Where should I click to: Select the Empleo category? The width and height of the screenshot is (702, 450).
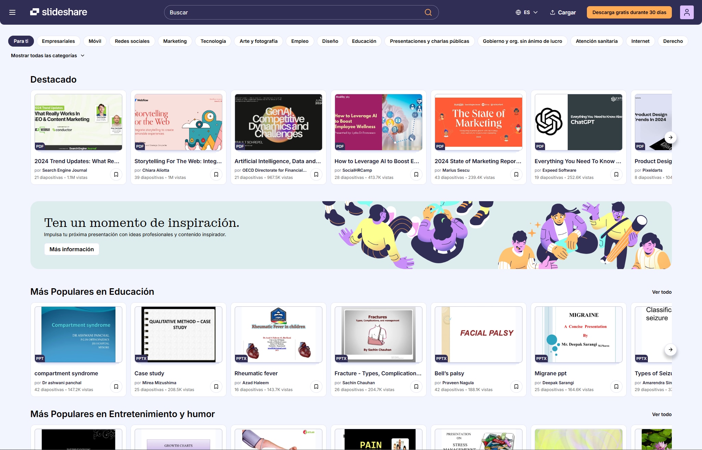[300, 41]
